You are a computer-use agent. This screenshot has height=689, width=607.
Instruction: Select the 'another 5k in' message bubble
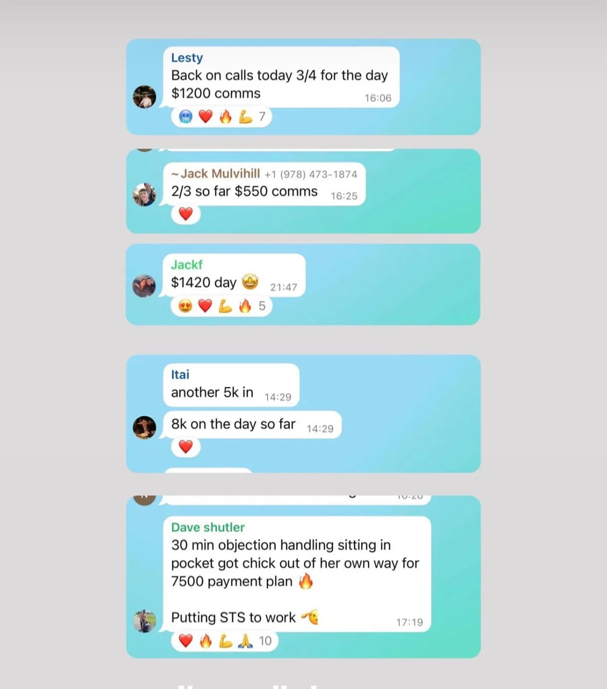tap(231, 385)
